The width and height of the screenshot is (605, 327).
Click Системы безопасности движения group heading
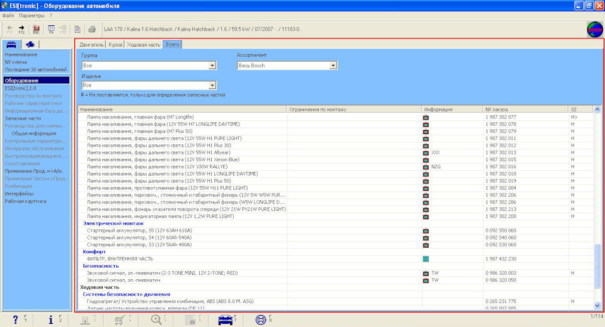(x=127, y=294)
